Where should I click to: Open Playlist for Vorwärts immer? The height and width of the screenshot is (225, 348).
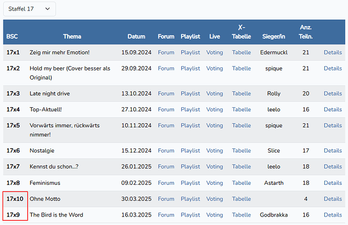190,125
